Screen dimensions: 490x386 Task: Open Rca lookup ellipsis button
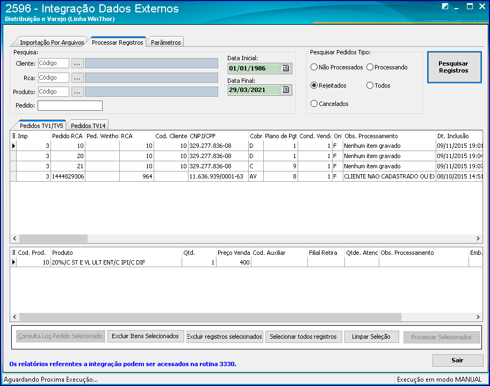[77, 77]
